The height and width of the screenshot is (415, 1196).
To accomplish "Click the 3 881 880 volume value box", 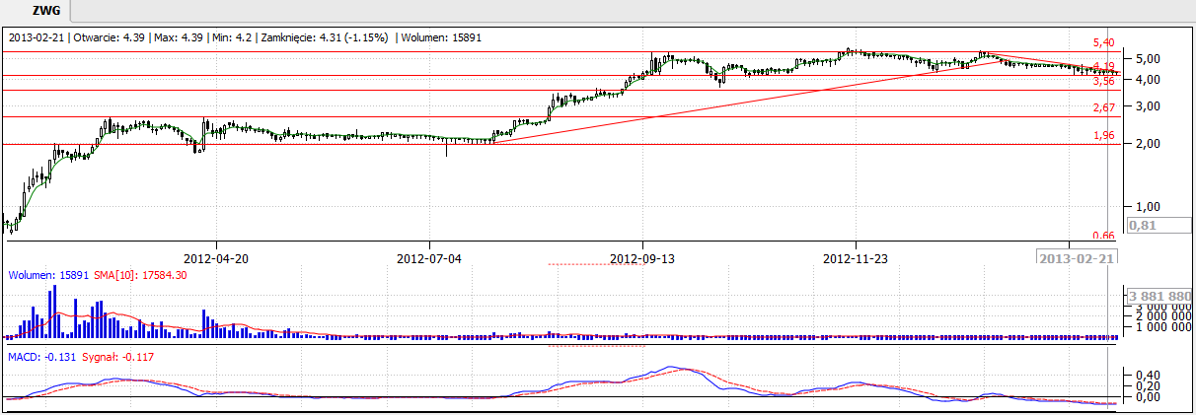I will [1160, 296].
